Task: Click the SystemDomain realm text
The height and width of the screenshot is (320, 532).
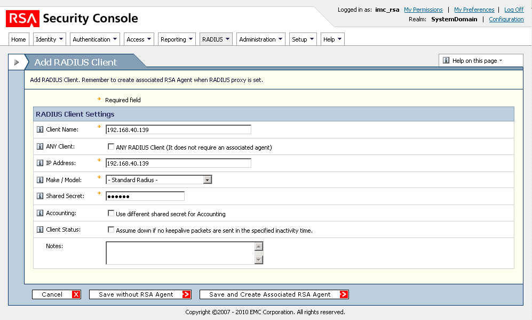Action: [454, 19]
